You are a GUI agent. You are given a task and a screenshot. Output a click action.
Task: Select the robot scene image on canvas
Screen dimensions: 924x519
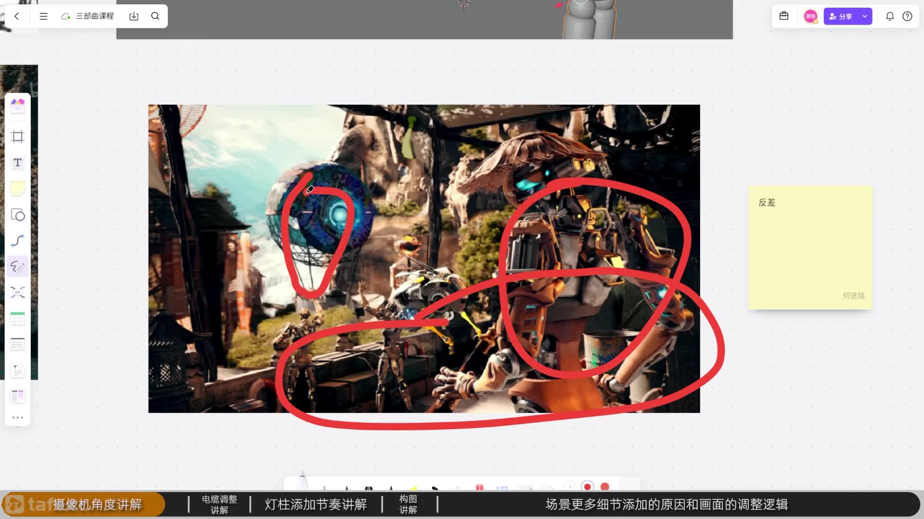(x=424, y=259)
